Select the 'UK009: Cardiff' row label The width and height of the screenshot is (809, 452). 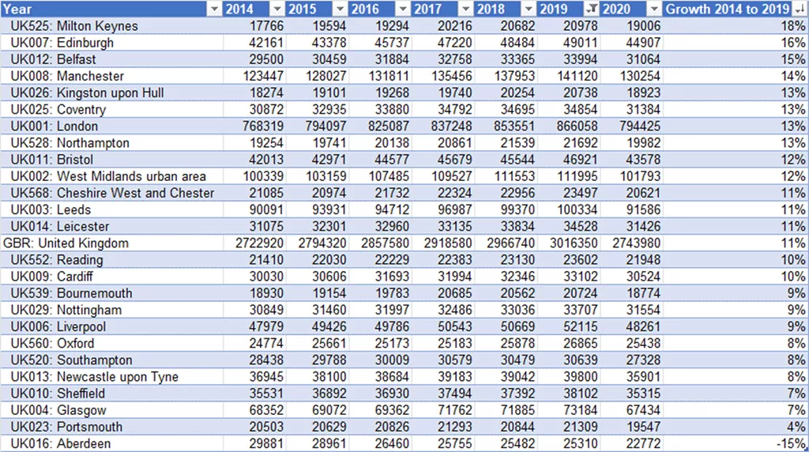point(51,277)
